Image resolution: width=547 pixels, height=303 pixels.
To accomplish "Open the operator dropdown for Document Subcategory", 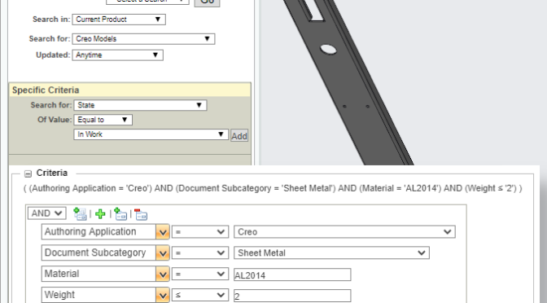I will pos(200,253).
